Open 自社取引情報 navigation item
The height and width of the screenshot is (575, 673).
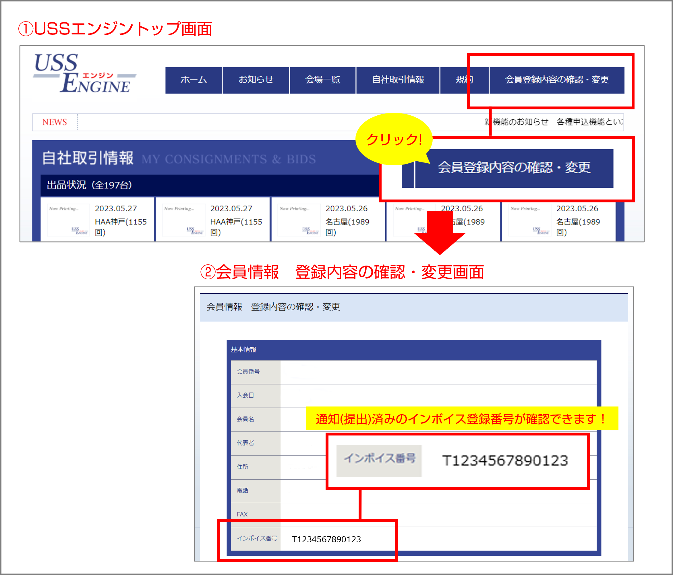(x=398, y=80)
